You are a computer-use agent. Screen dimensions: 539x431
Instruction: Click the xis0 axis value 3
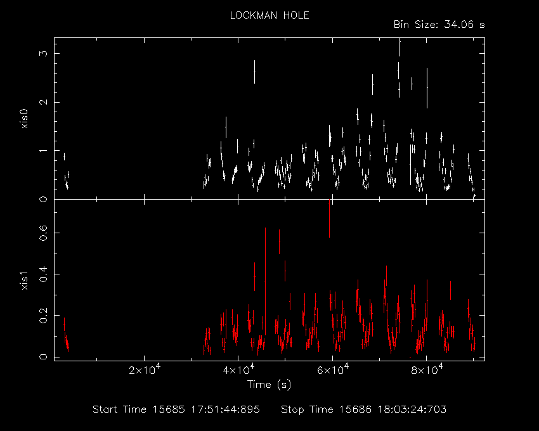(x=43, y=54)
